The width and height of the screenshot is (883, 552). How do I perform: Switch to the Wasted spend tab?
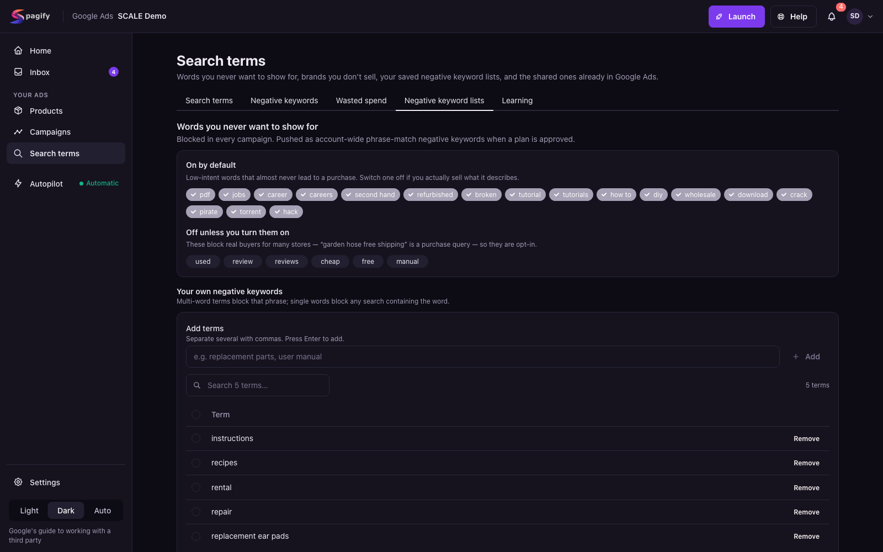[x=361, y=100]
